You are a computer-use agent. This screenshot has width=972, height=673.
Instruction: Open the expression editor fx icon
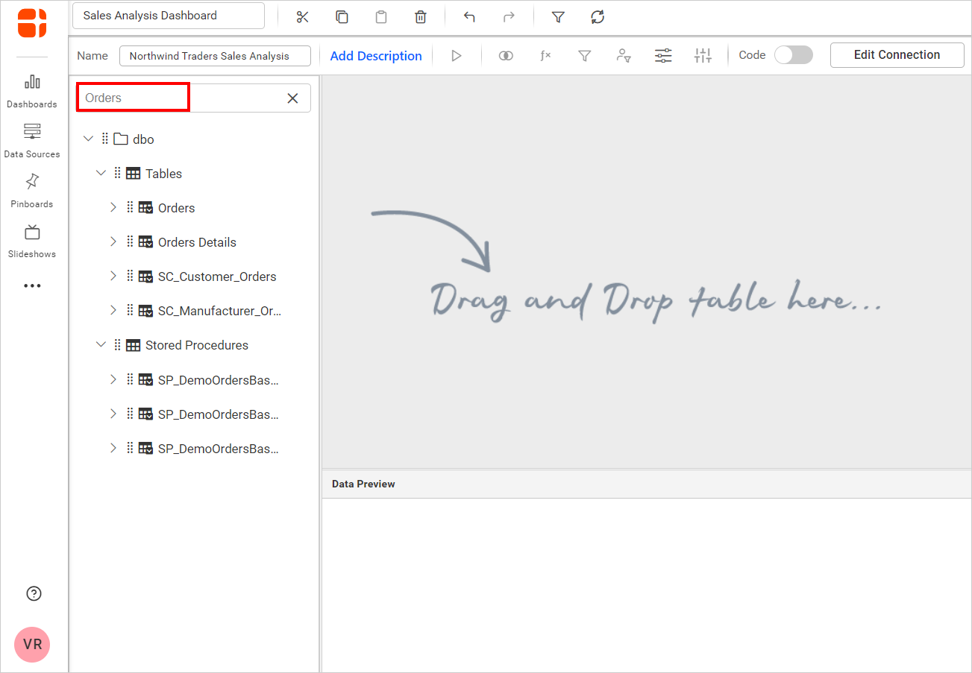tap(545, 56)
